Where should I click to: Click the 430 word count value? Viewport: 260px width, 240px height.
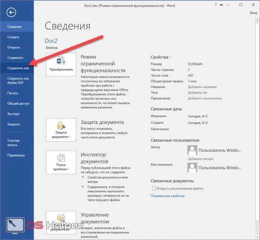point(191,75)
